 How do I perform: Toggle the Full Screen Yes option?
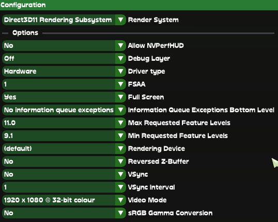click(64, 97)
